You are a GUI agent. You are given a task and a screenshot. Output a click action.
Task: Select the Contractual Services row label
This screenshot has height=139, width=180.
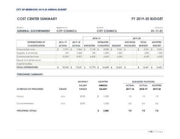coord(28,57)
